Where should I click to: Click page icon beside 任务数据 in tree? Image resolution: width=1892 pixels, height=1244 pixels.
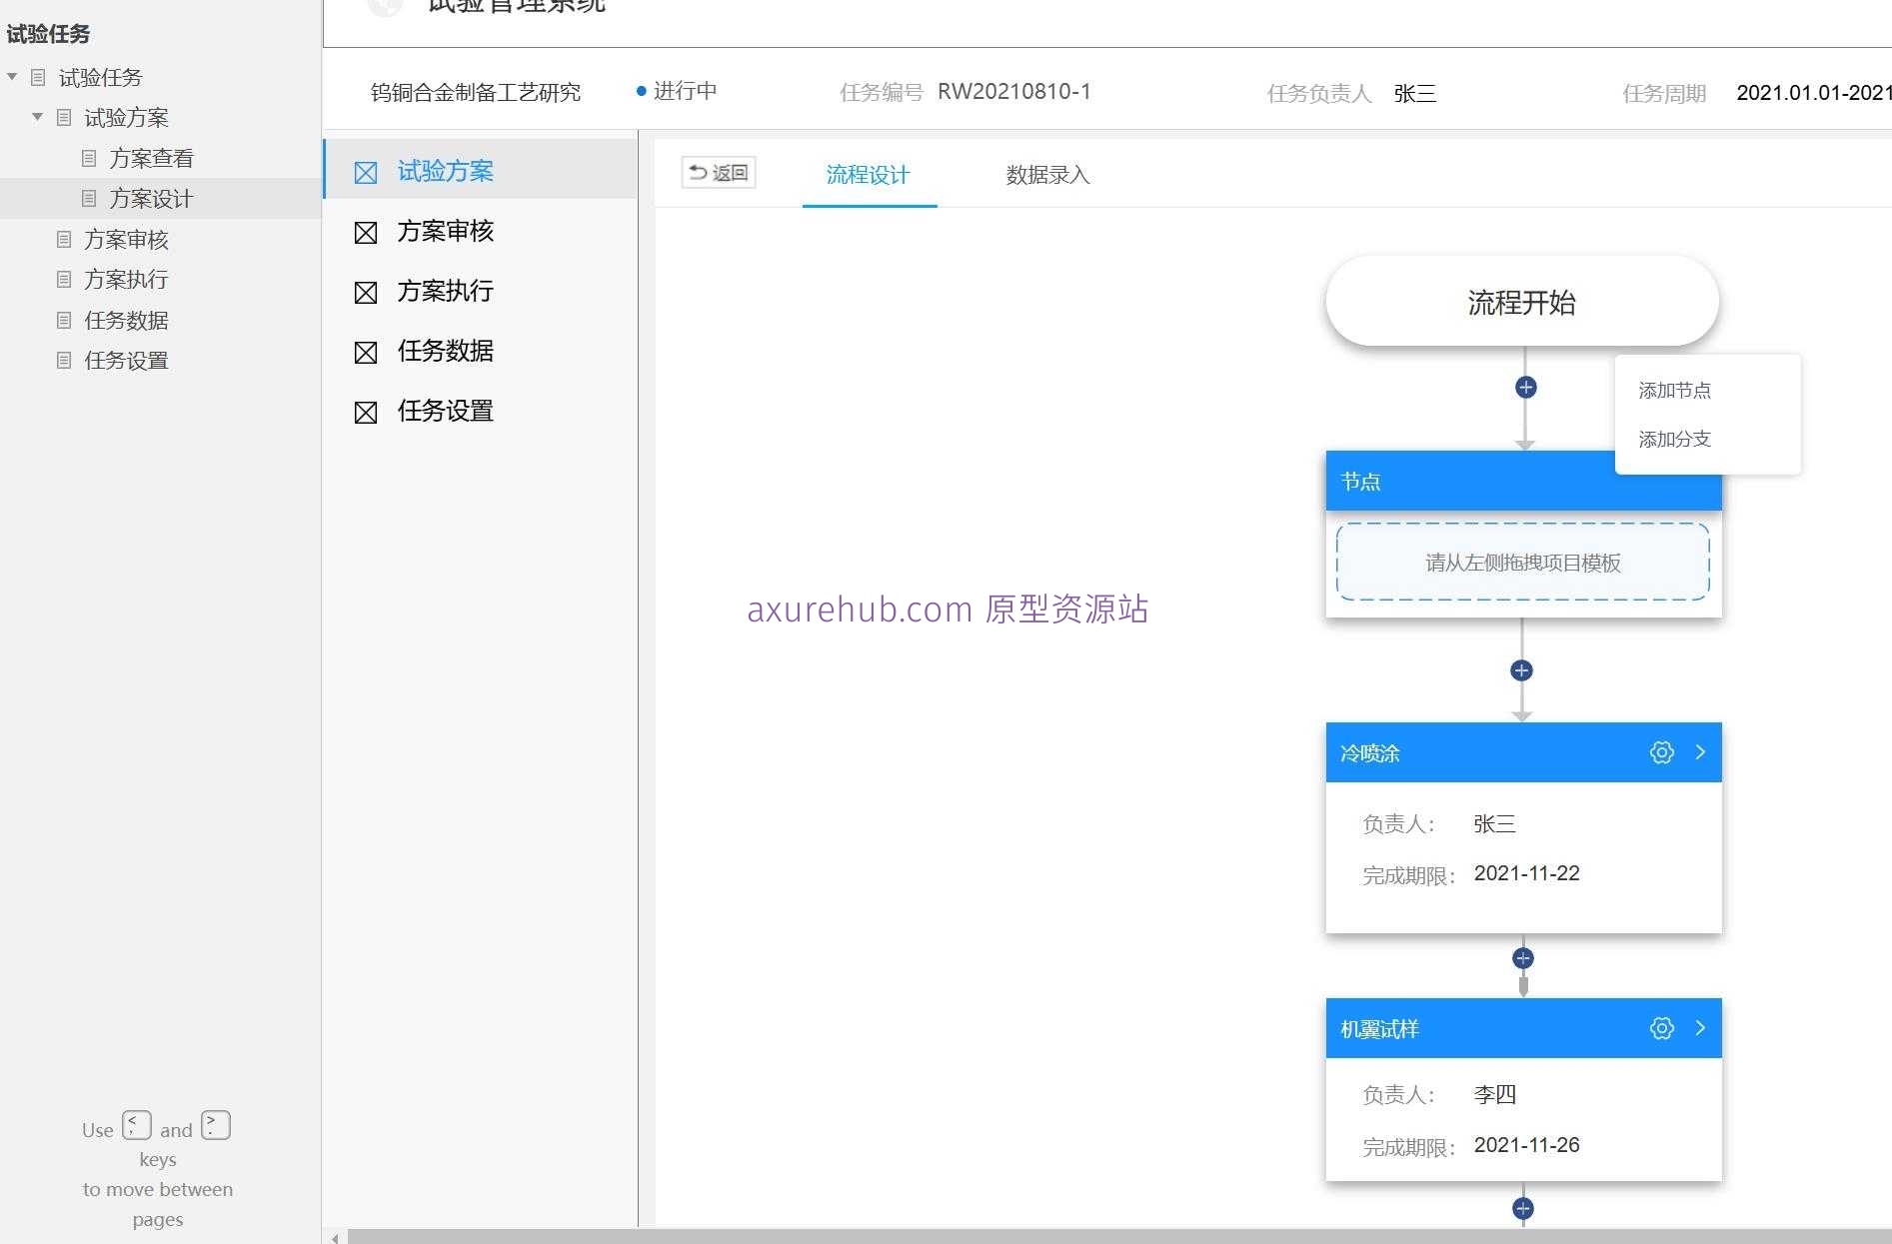(64, 320)
